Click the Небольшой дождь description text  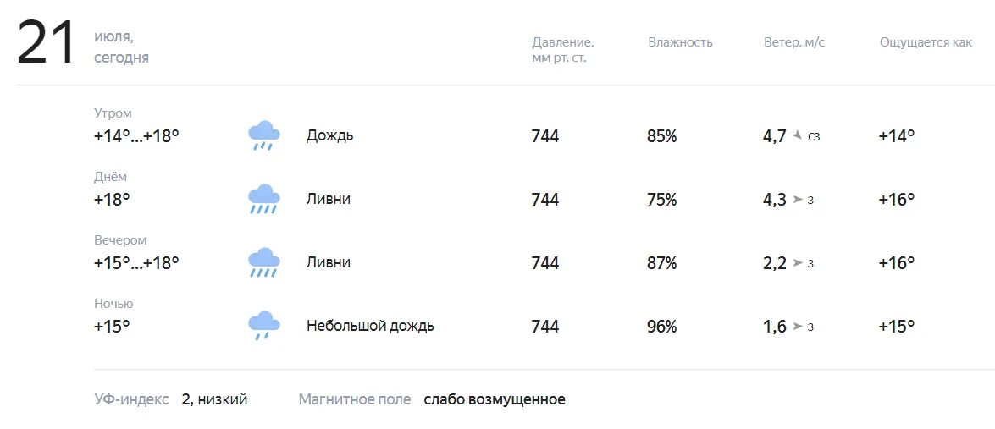tap(371, 327)
